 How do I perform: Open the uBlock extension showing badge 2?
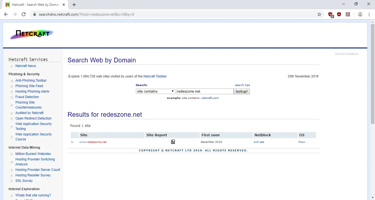coord(331,15)
